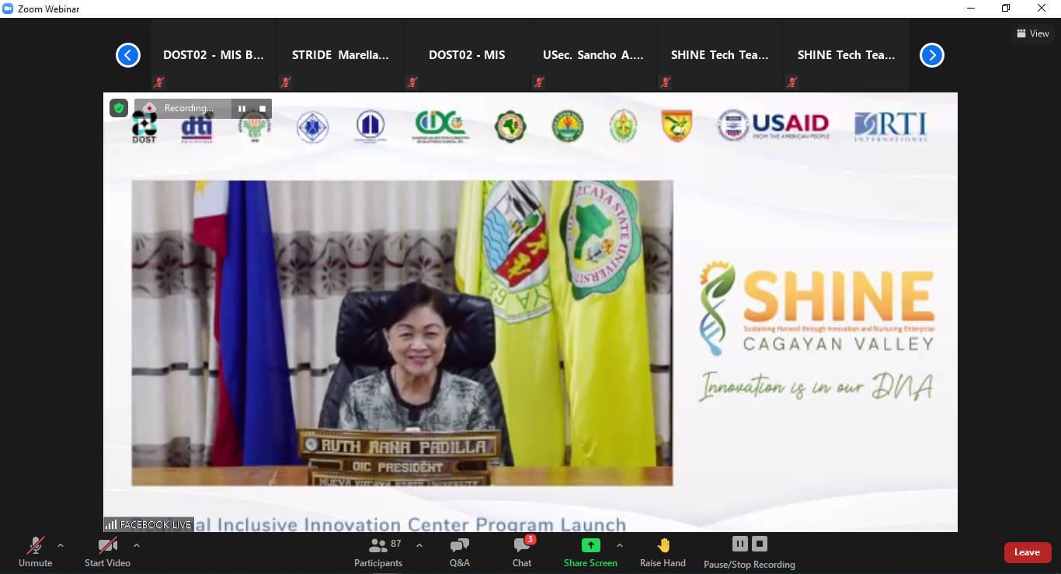Stop recording in top-left recording indicator
1061x574 pixels.
coord(263,109)
